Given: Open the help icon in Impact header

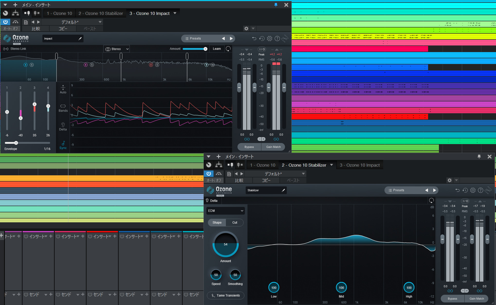Looking at the screenshot, I should pos(277,39).
